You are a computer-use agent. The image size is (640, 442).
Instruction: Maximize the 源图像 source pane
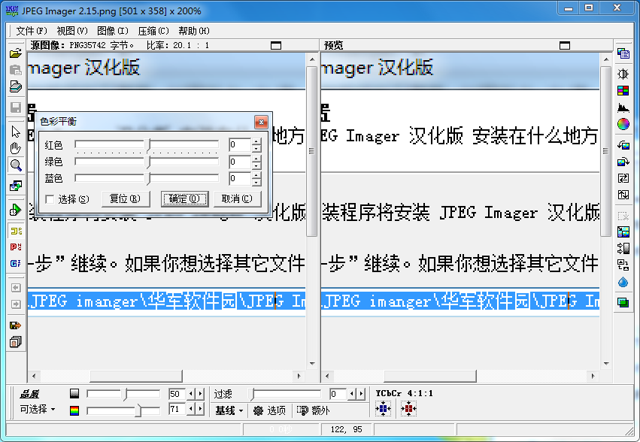(276, 45)
